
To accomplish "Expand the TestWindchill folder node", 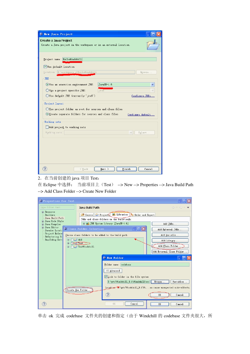I will coord(68,247).
